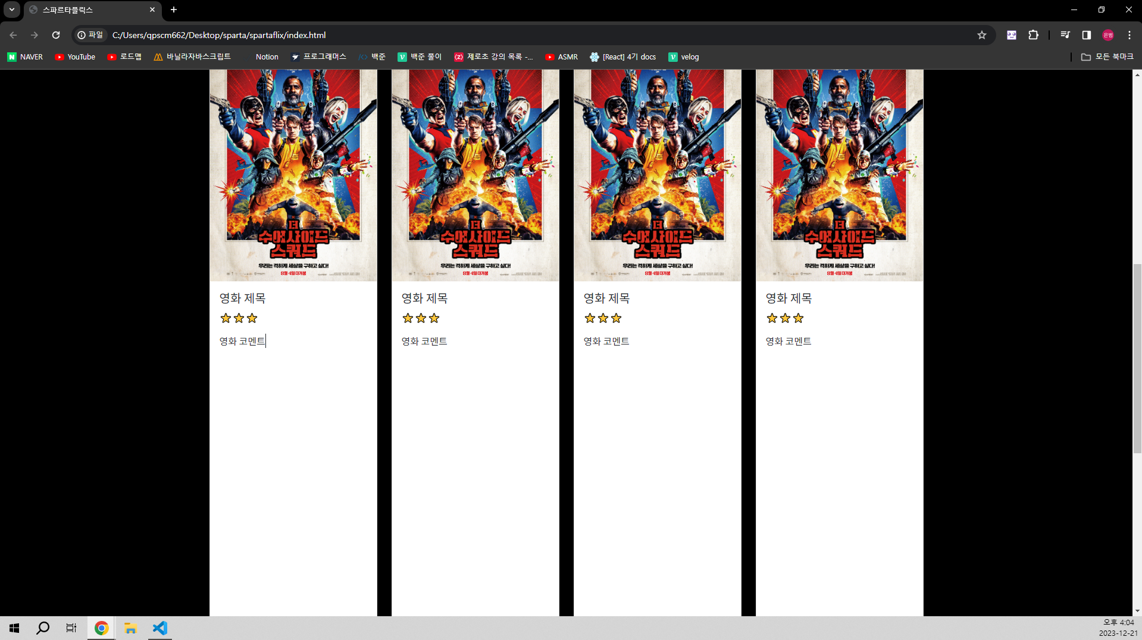Open the 모든 북마크 folder
The height and width of the screenshot is (640, 1142).
[x=1107, y=57]
